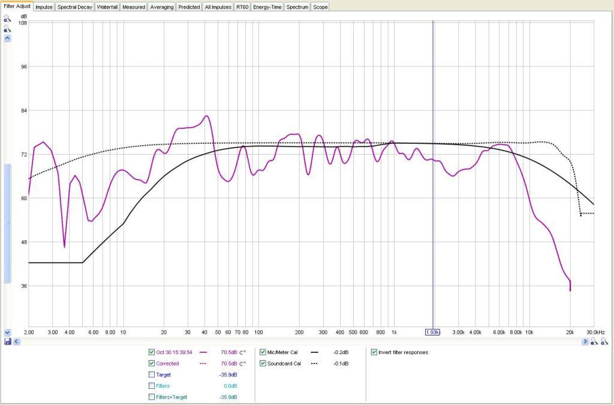Image resolution: width=614 pixels, height=405 pixels.
Task: Click the 1.93k frequency cursor label
Action: 433,332
